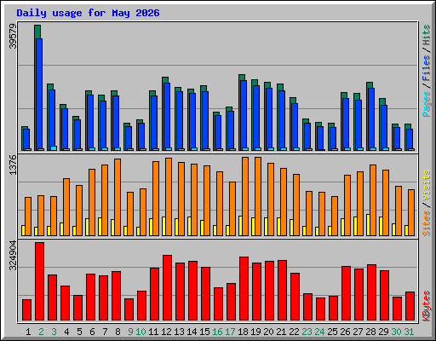Click the red KBytes bar for day 12
436x341 pixels.
click(x=167, y=287)
